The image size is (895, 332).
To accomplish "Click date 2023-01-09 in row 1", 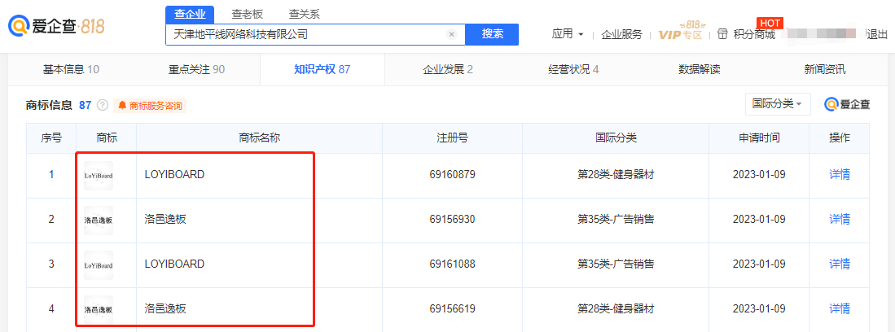I will click(758, 175).
